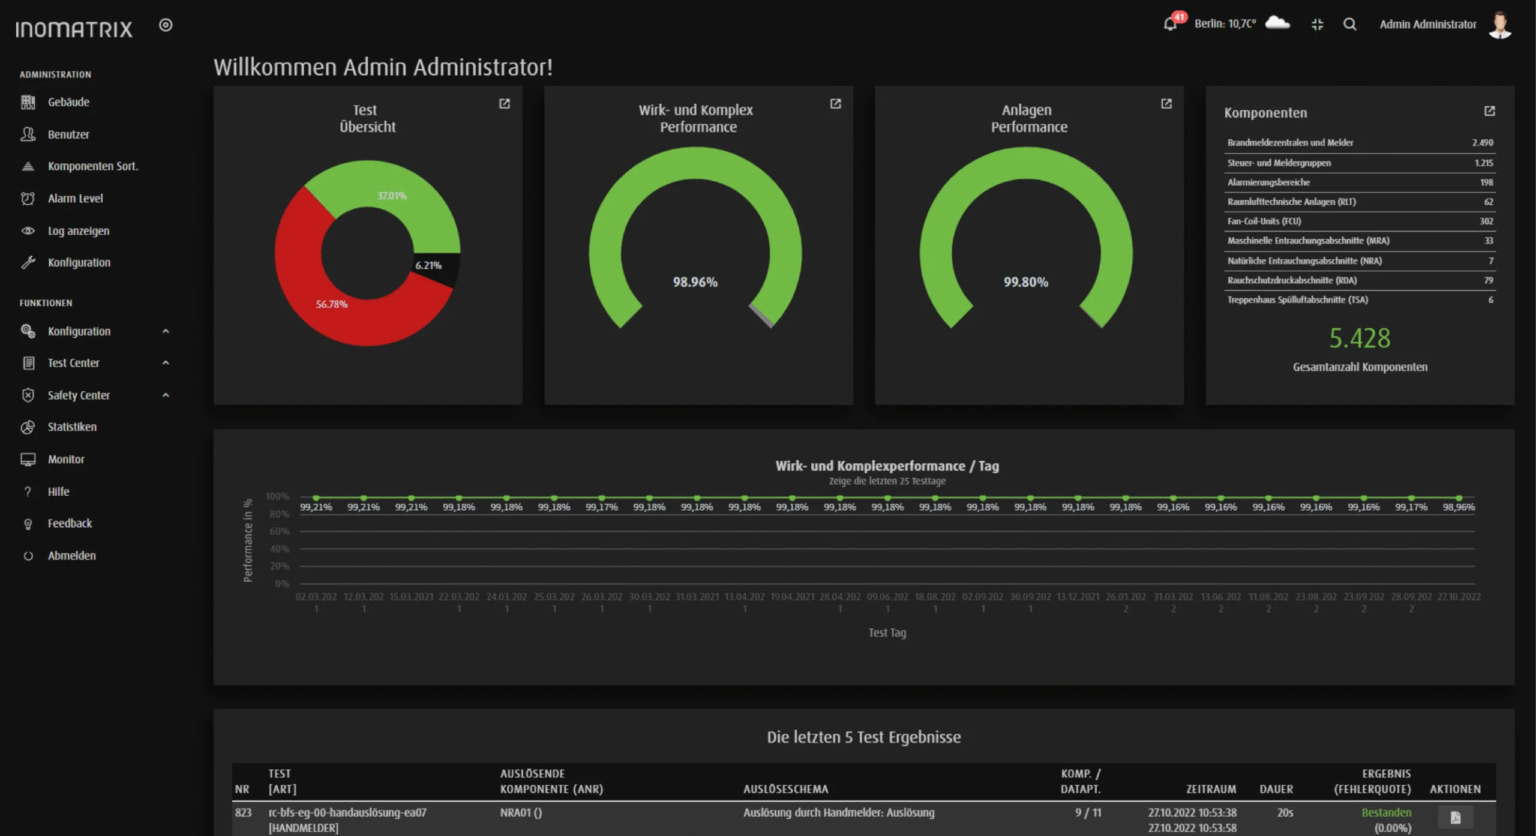Open the notification bell with red badge
The height and width of the screenshot is (836, 1536).
coord(1171,23)
